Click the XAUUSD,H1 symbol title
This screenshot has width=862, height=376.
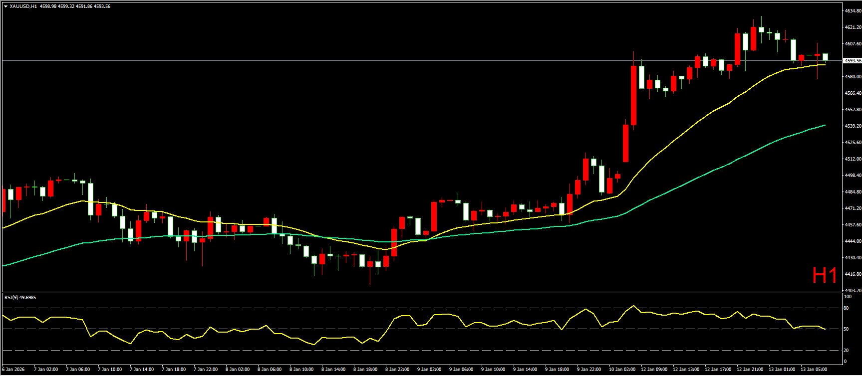pos(23,6)
